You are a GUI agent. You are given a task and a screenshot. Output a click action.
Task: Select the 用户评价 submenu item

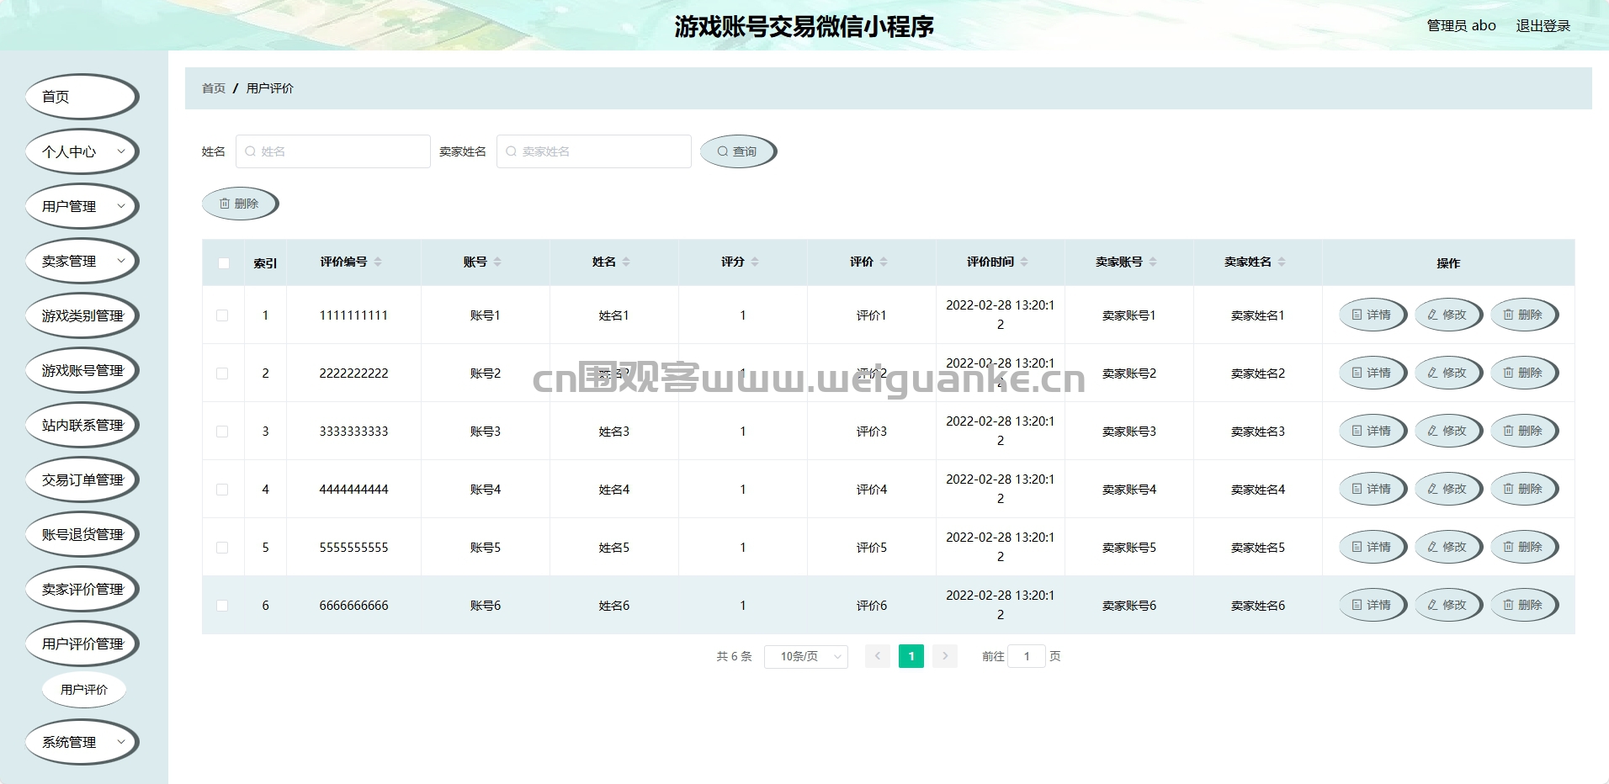pyautogui.click(x=84, y=690)
